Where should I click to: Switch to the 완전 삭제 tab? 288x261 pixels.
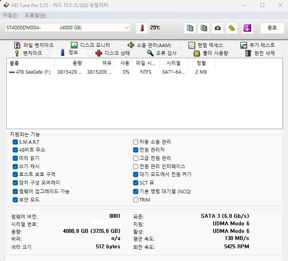pyautogui.click(x=260, y=53)
